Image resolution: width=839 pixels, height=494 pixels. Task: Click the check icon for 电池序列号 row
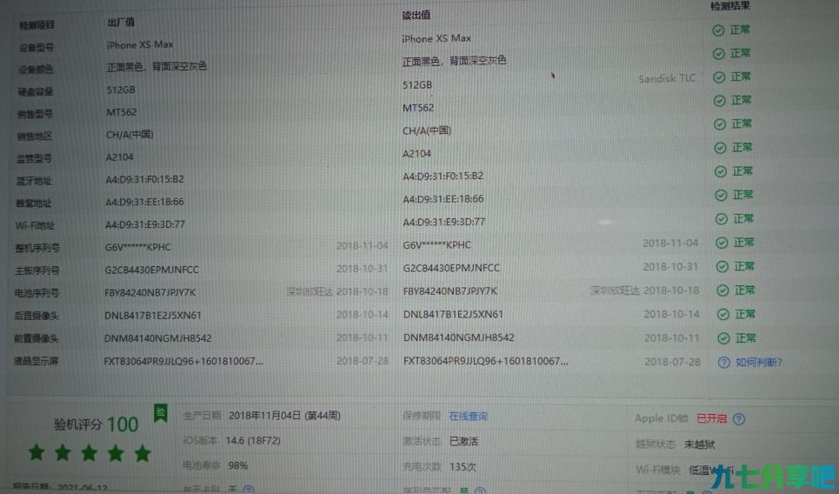[x=722, y=290]
